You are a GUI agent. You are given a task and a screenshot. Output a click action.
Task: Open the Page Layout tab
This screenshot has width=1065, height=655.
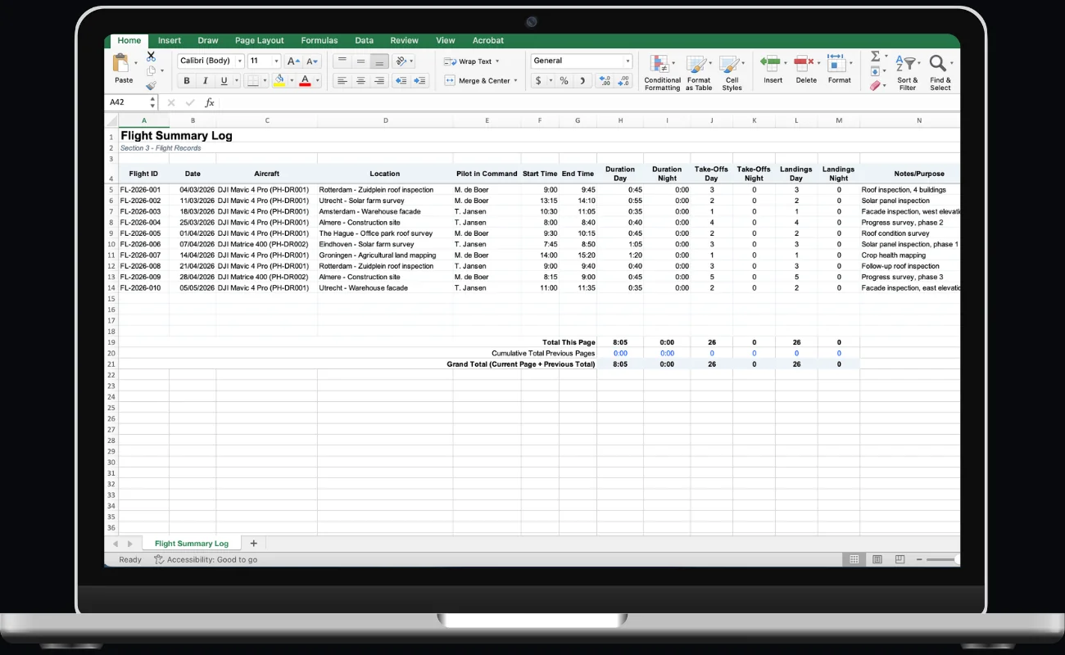(259, 40)
